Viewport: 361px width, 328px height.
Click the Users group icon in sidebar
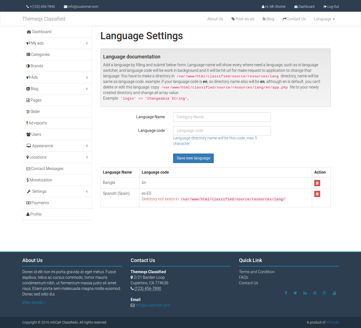[28, 134]
